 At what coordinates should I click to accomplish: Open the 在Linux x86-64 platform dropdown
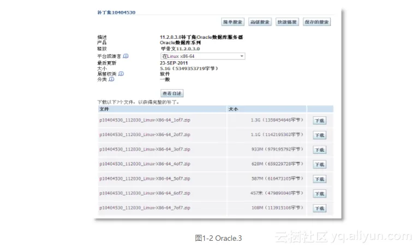[202, 56]
